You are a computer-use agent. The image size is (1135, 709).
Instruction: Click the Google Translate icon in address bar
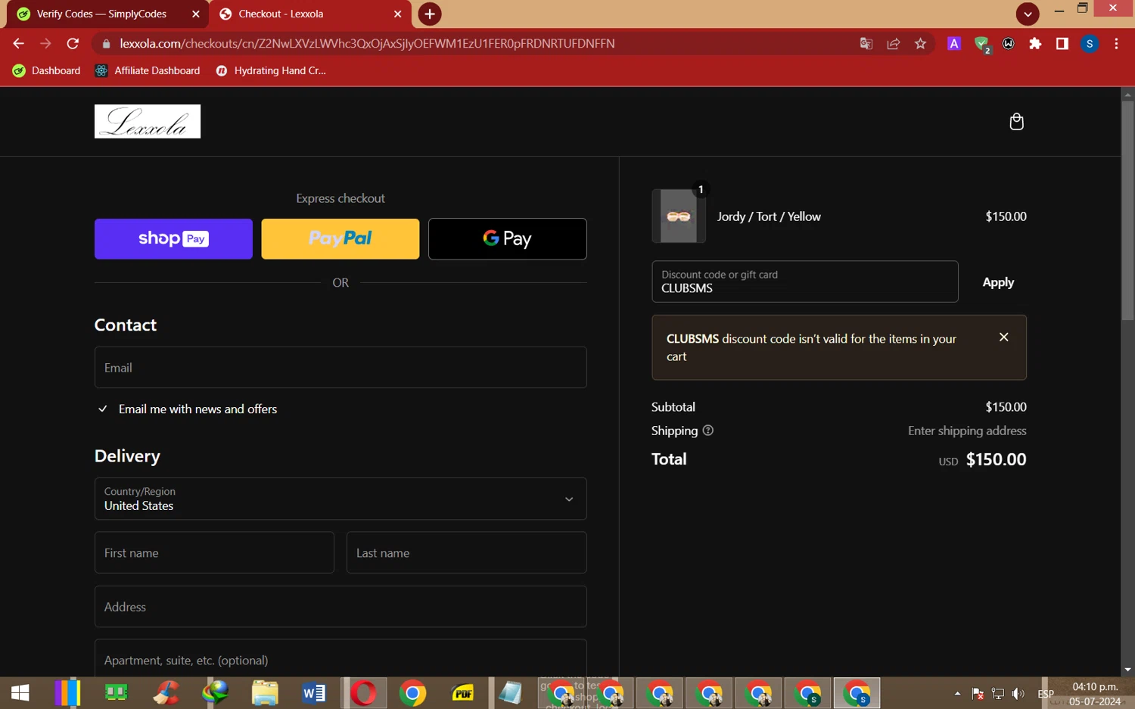(866, 44)
